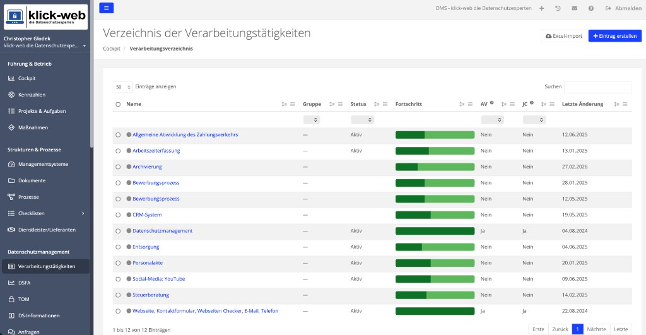The height and width of the screenshot is (335, 646).
Task: Click the AV column info icon
Action: (x=492, y=103)
